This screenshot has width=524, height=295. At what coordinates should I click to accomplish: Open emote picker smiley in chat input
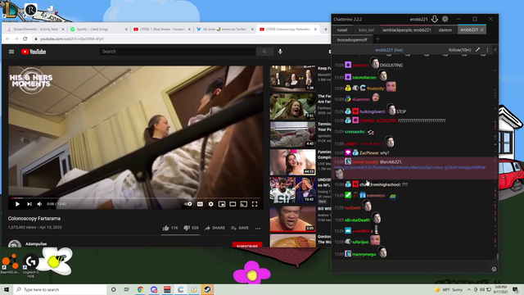pos(494,269)
